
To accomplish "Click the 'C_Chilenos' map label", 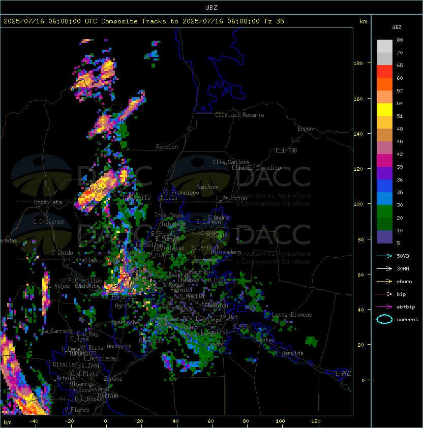I will (48, 222).
